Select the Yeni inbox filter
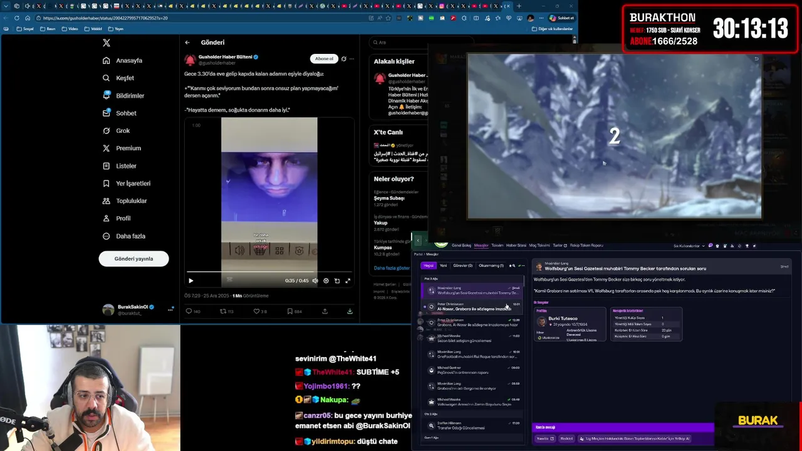 pos(443,266)
